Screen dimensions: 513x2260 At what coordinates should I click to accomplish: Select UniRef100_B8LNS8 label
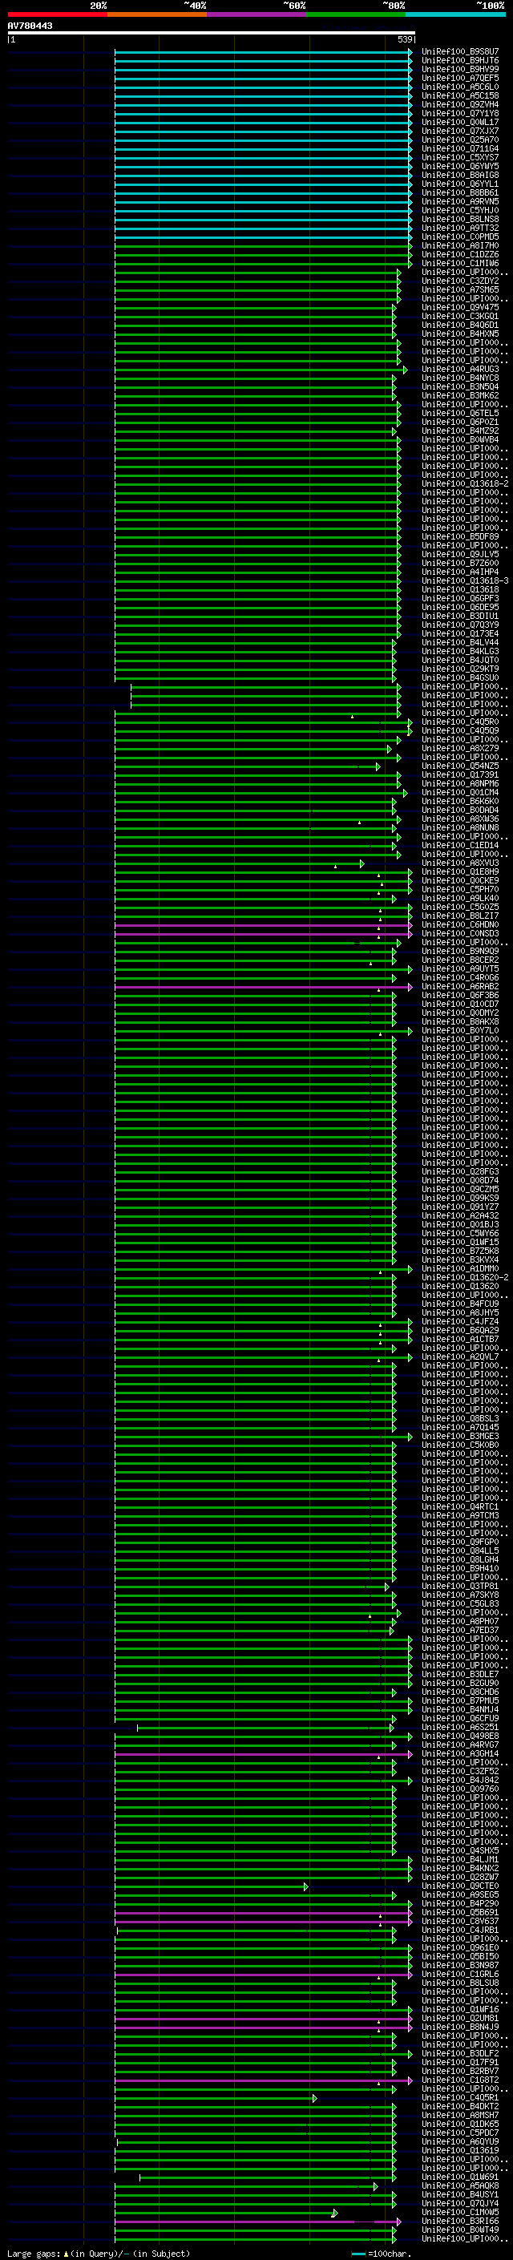point(460,220)
